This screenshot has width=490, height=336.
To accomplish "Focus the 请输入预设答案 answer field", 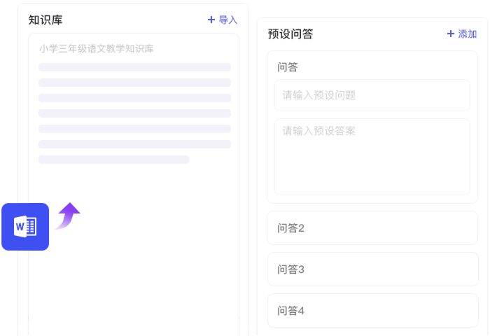I will tap(372, 157).
